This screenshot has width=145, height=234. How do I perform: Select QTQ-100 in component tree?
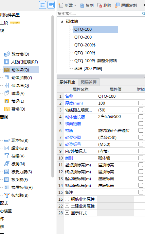[96, 29]
